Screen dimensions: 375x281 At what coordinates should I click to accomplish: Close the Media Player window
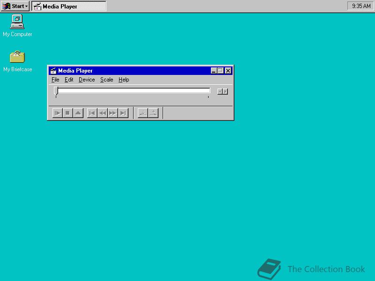(x=228, y=71)
